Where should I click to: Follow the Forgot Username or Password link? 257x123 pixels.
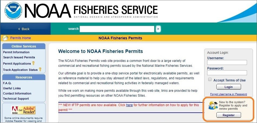229,94
